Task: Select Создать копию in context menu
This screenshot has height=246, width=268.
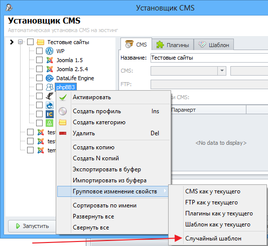Action: tap(94, 147)
